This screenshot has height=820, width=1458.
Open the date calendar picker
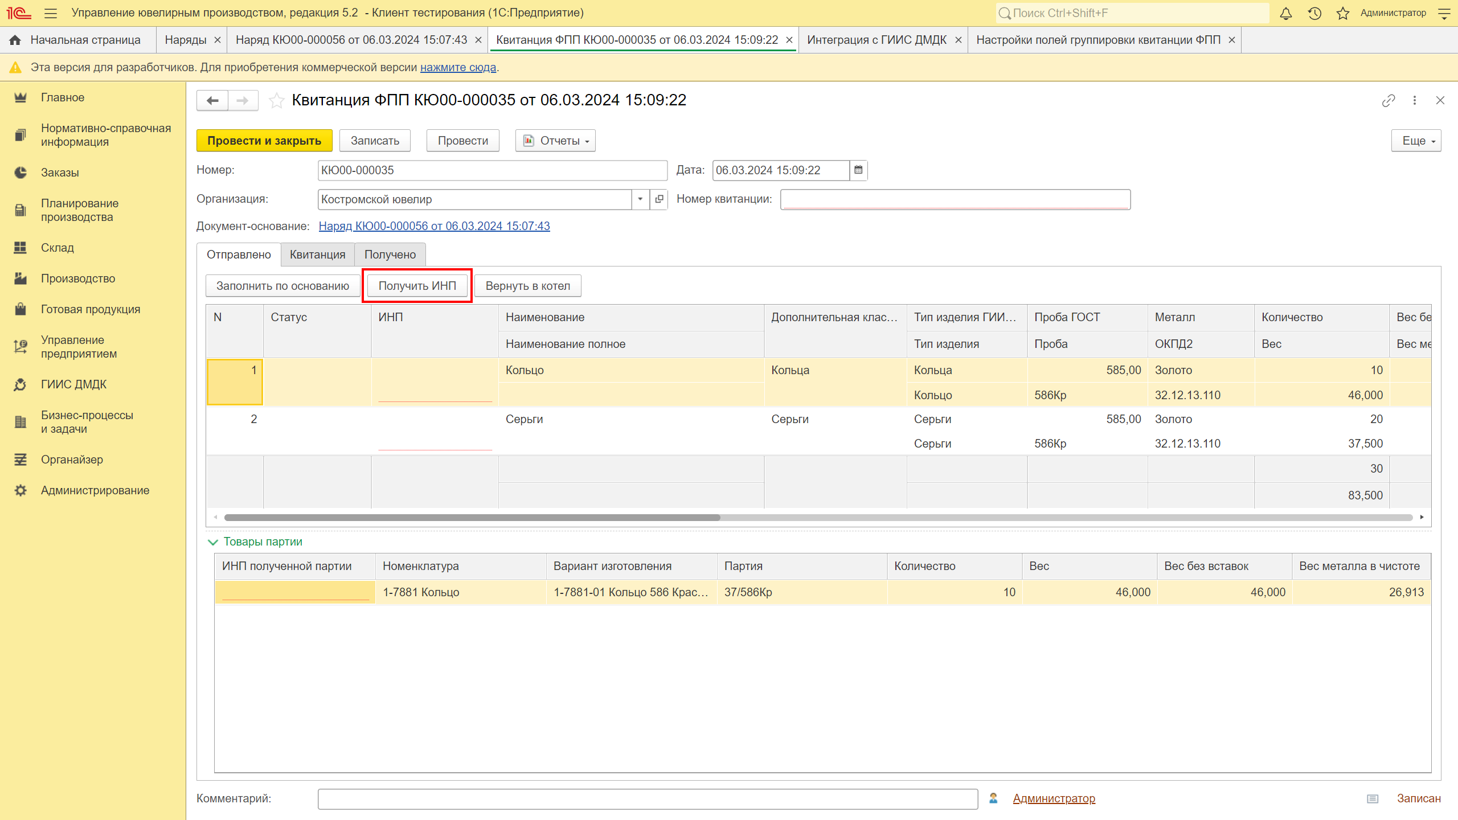pos(858,170)
